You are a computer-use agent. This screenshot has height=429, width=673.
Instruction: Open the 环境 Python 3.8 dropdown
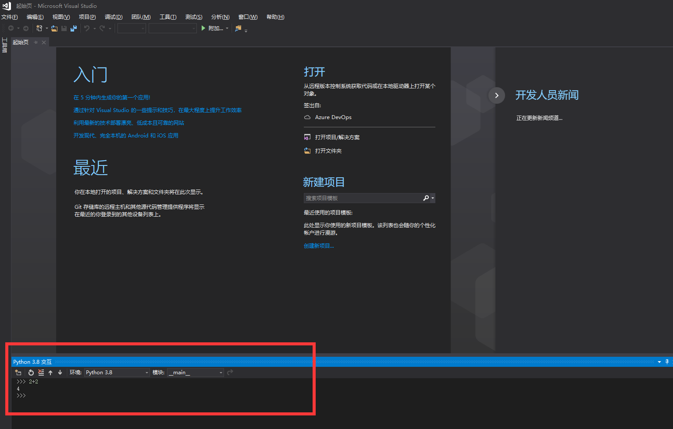pyautogui.click(x=117, y=373)
